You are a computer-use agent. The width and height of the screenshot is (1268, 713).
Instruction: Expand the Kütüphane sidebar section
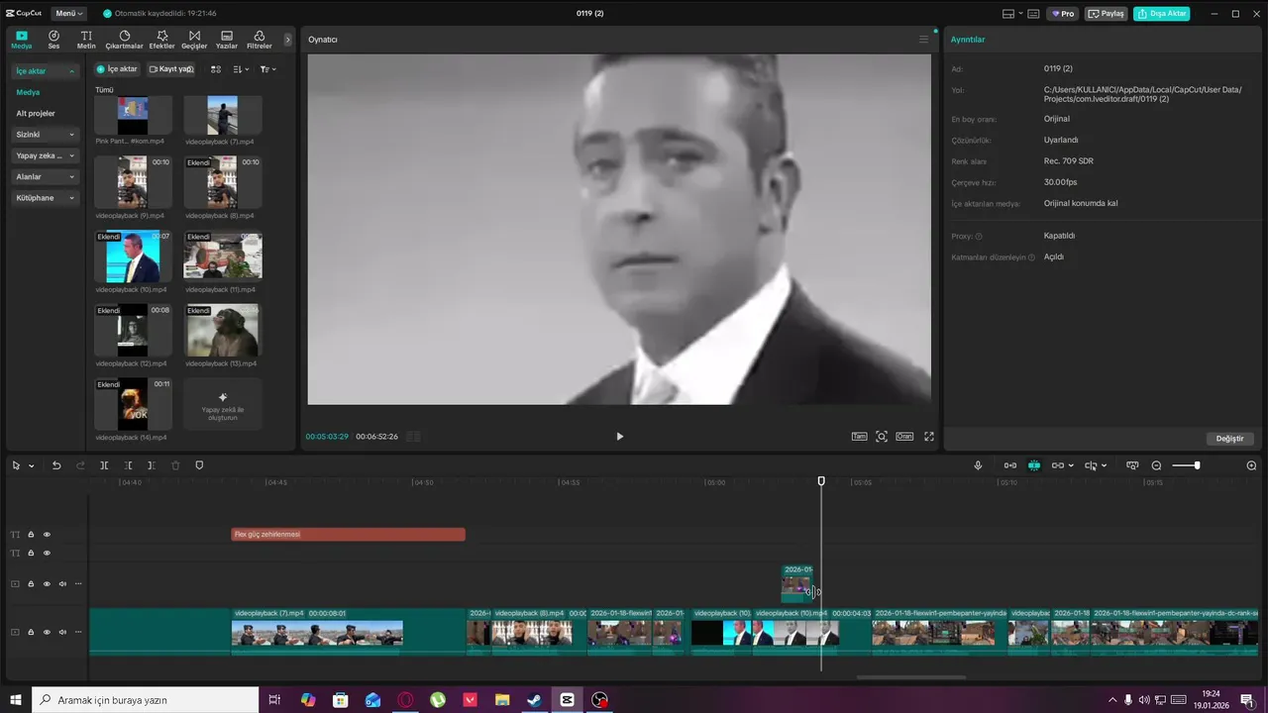[45, 198]
